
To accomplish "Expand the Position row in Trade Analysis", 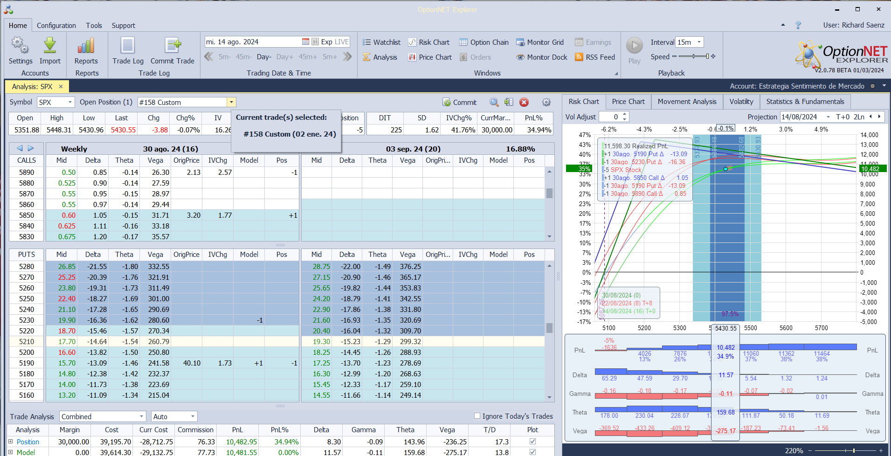I will [x=11, y=442].
